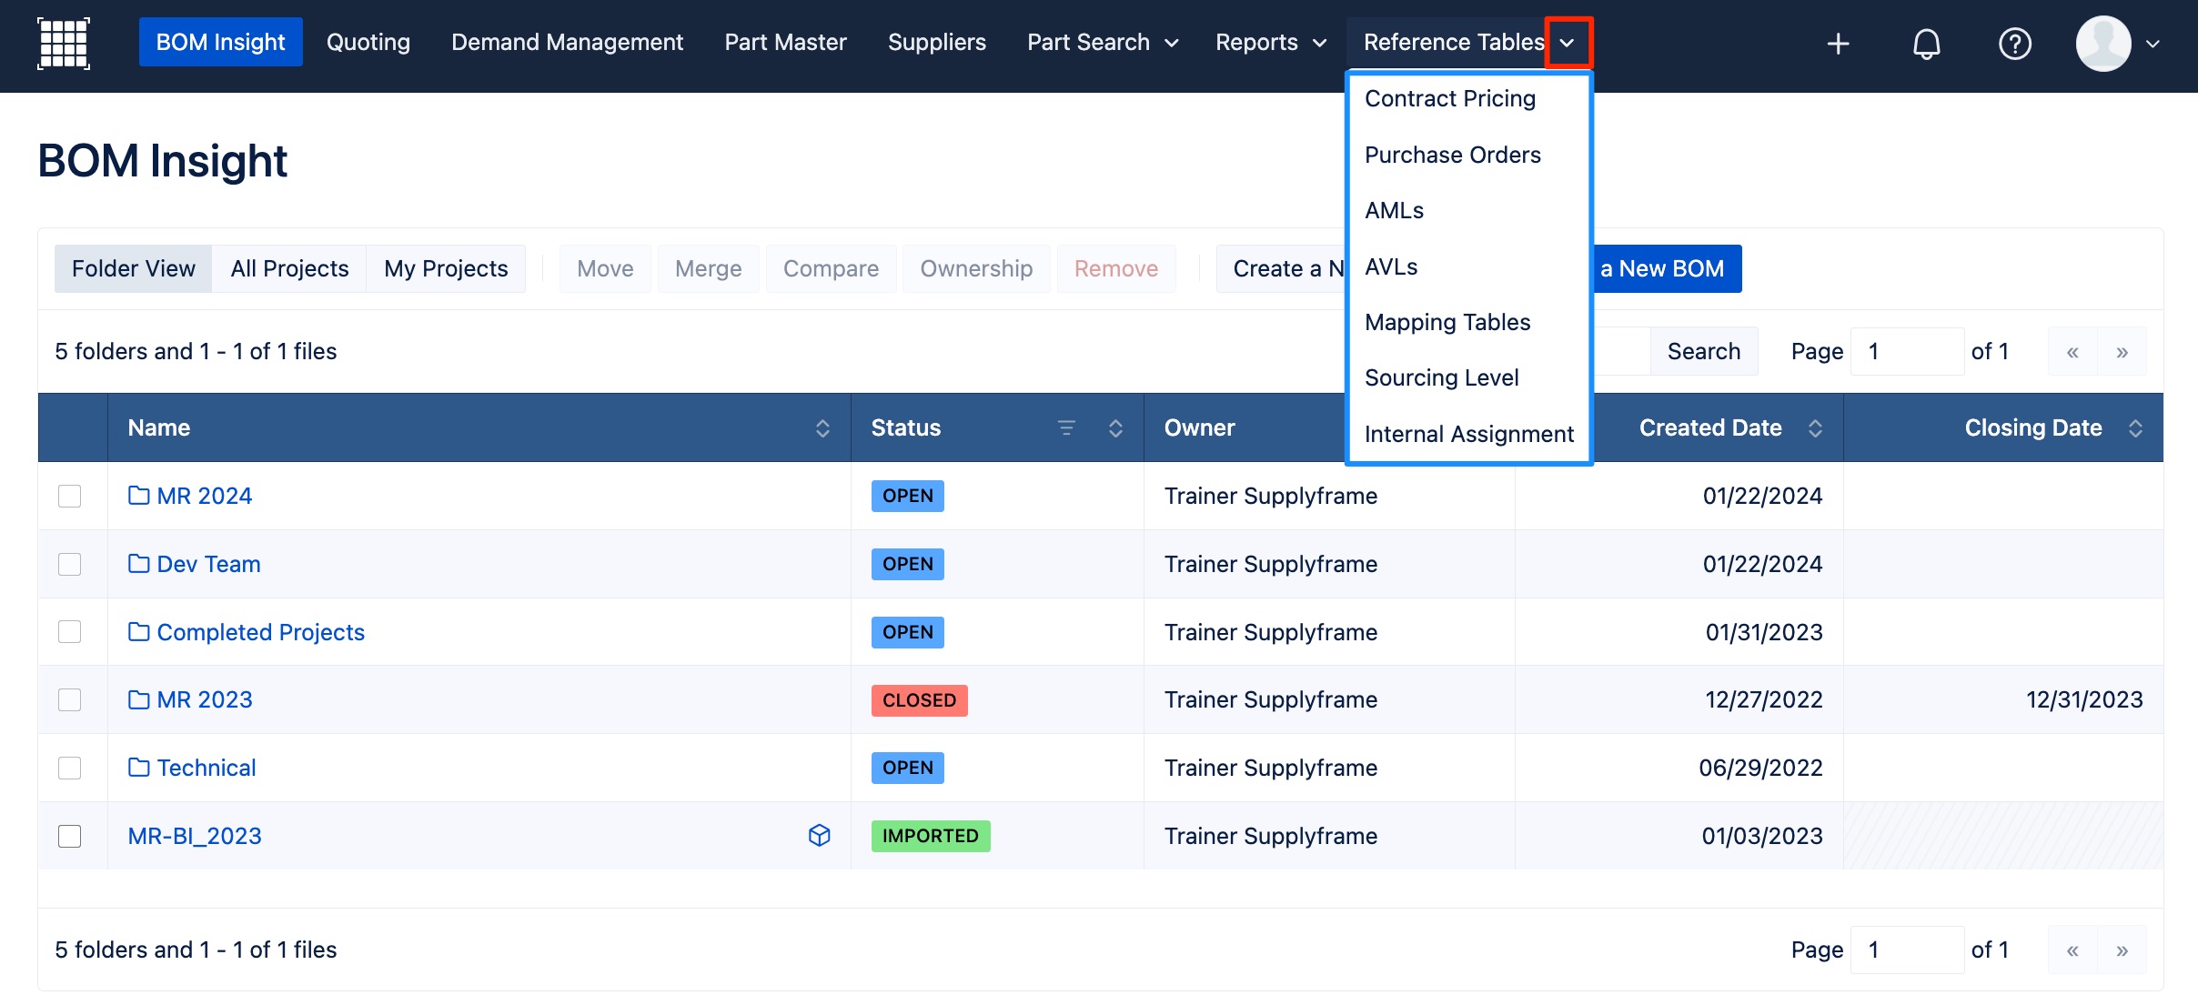Screen dimensions: 2198x995
Task: Open the help question mark icon
Action: pos(2014,43)
